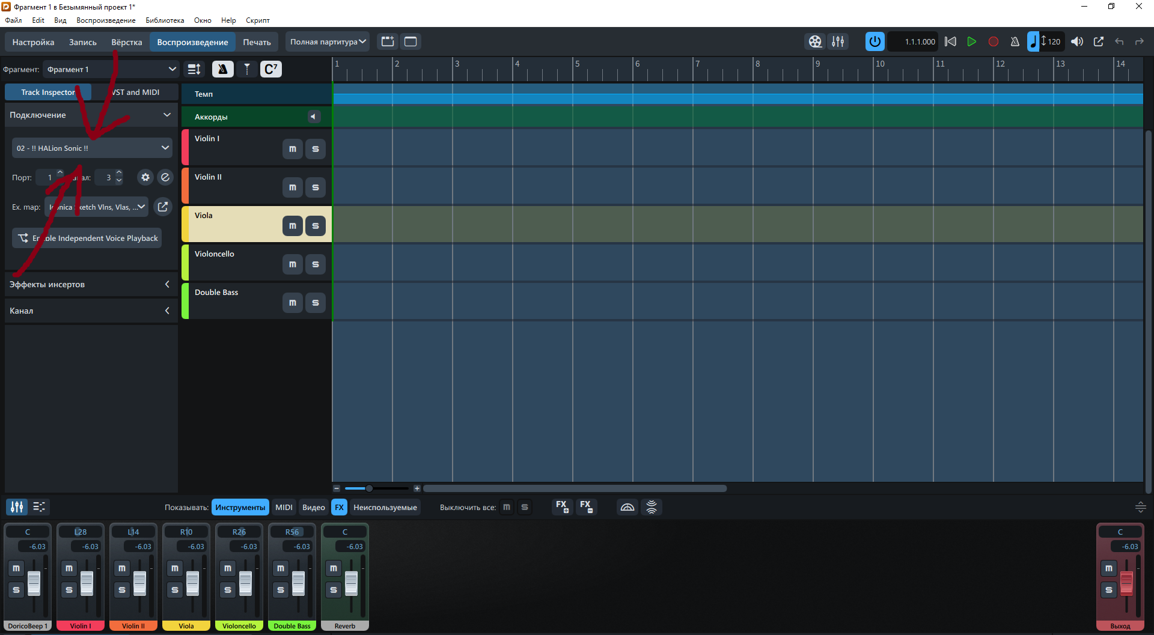Switch to the Настройка mode tab
This screenshot has height=635, width=1154.
coord(33,42)
